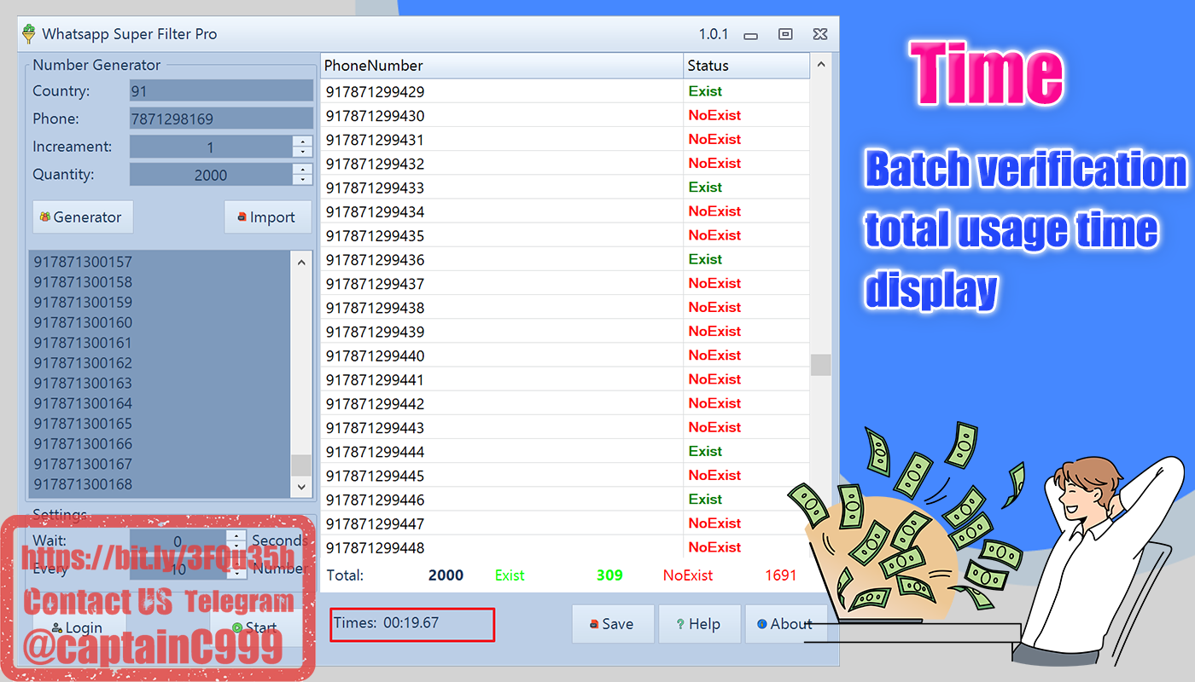1195x682 pixels.
Task: Increase Wait seconds with its up arrow
Action: [x=235, y=536]
